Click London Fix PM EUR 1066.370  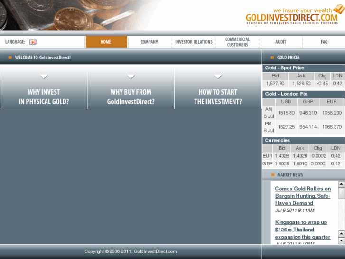tap(332, 127)
